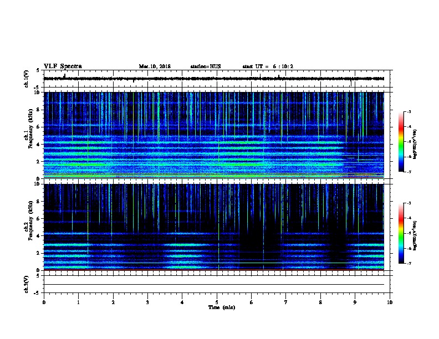Click time axis tick label "4"
Viewport: 439px width, 339px height.
[182, 302]
